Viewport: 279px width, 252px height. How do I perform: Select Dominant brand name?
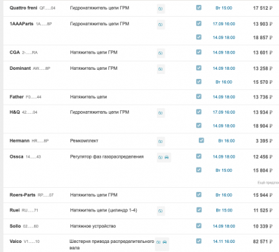point(20,68)
